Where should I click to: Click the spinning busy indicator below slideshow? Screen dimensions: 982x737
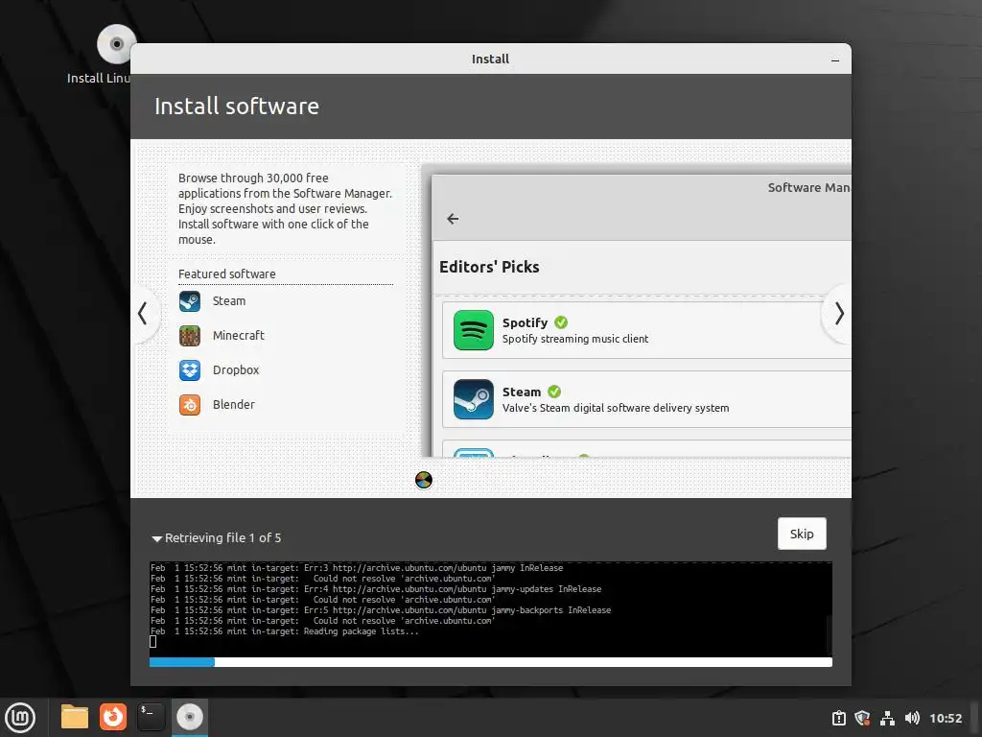pos(423,480)
